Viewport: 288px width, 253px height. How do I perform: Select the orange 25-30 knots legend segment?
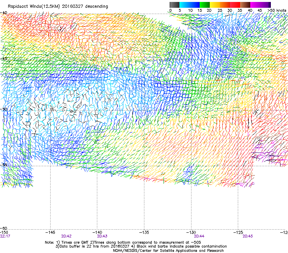point(225,5)
